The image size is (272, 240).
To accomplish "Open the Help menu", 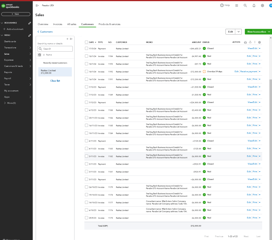I will click(225, 5).
